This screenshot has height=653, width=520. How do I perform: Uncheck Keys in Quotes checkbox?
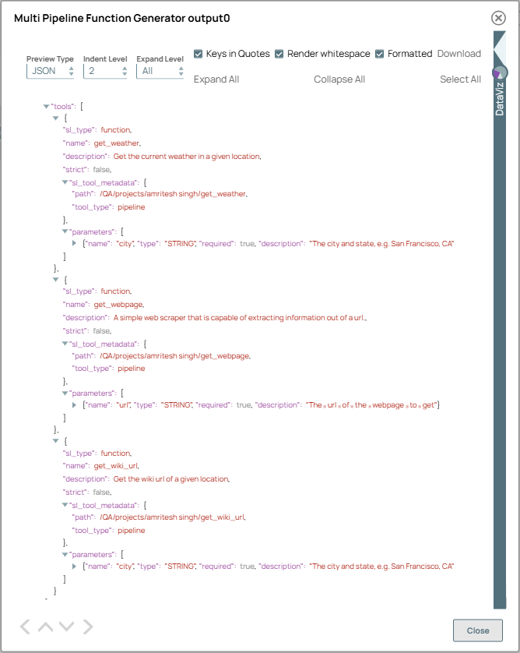tap(199, 54)
